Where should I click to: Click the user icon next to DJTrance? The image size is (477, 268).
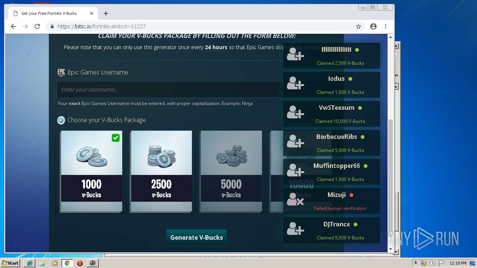tap(295, 229)
